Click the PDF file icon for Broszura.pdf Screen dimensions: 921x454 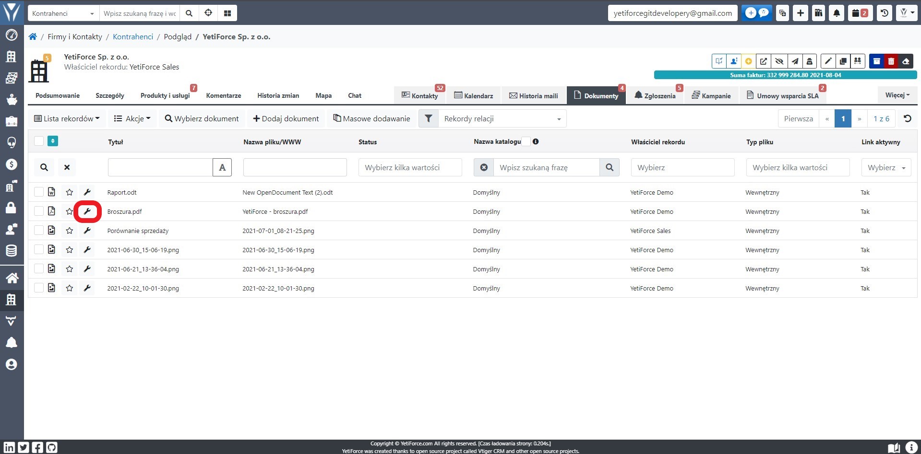(x=51, y=211)
